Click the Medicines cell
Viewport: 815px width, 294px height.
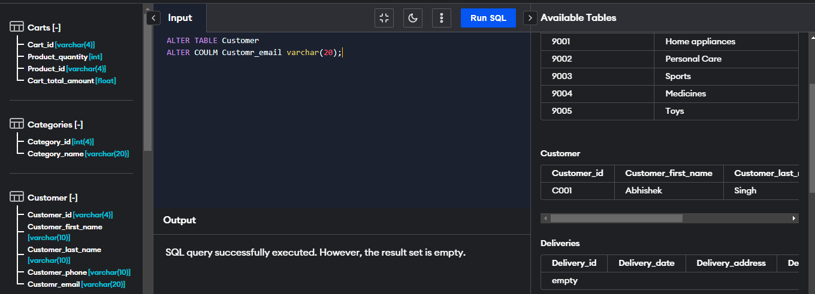pos(726,93)
